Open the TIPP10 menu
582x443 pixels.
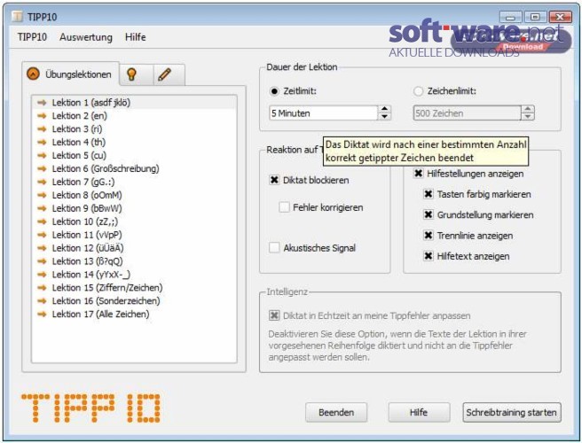click(32, 37)
